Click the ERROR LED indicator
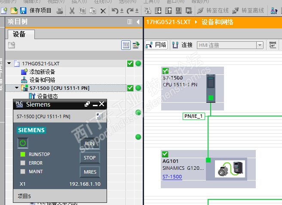282x205 pixels. pos(23,163)
